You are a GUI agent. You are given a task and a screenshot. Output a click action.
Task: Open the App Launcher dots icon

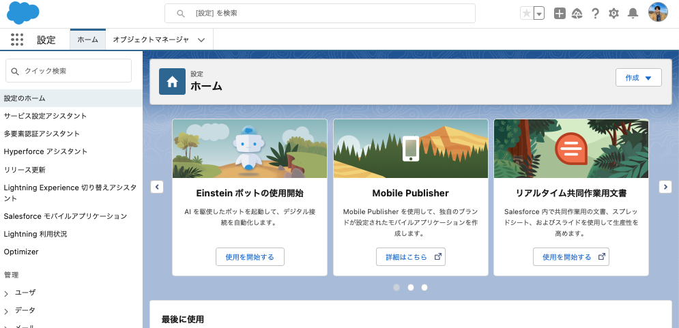17,40
